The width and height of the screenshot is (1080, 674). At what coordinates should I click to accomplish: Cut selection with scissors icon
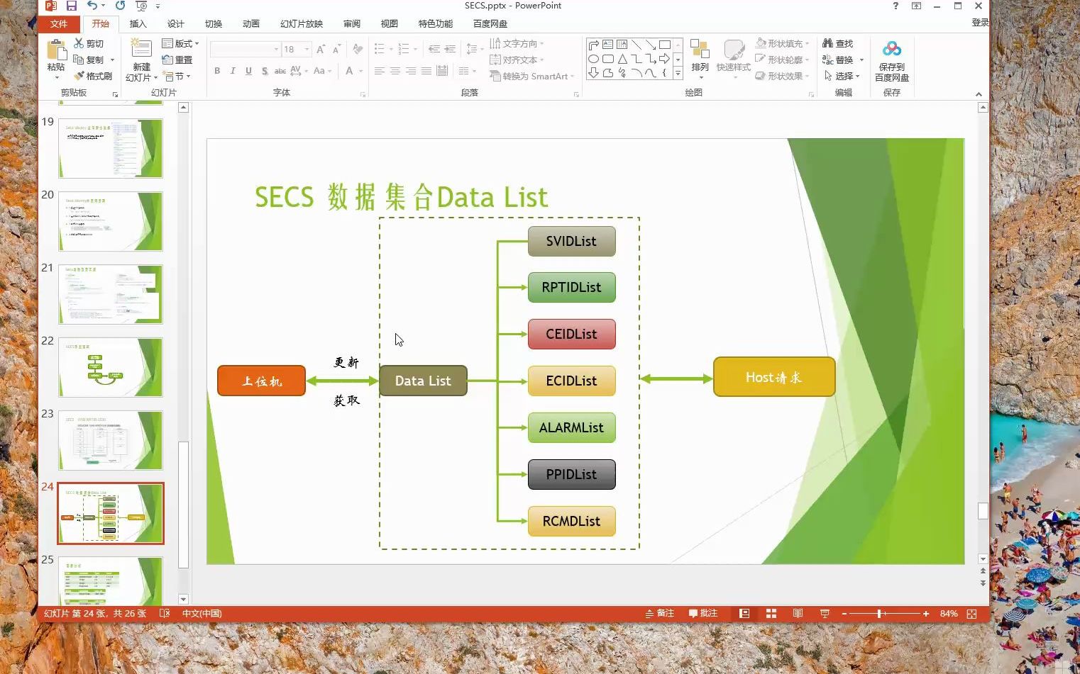tap(89, 43)
